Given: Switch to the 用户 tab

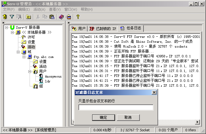Looking at the screenshot, I should click(78, 28).
